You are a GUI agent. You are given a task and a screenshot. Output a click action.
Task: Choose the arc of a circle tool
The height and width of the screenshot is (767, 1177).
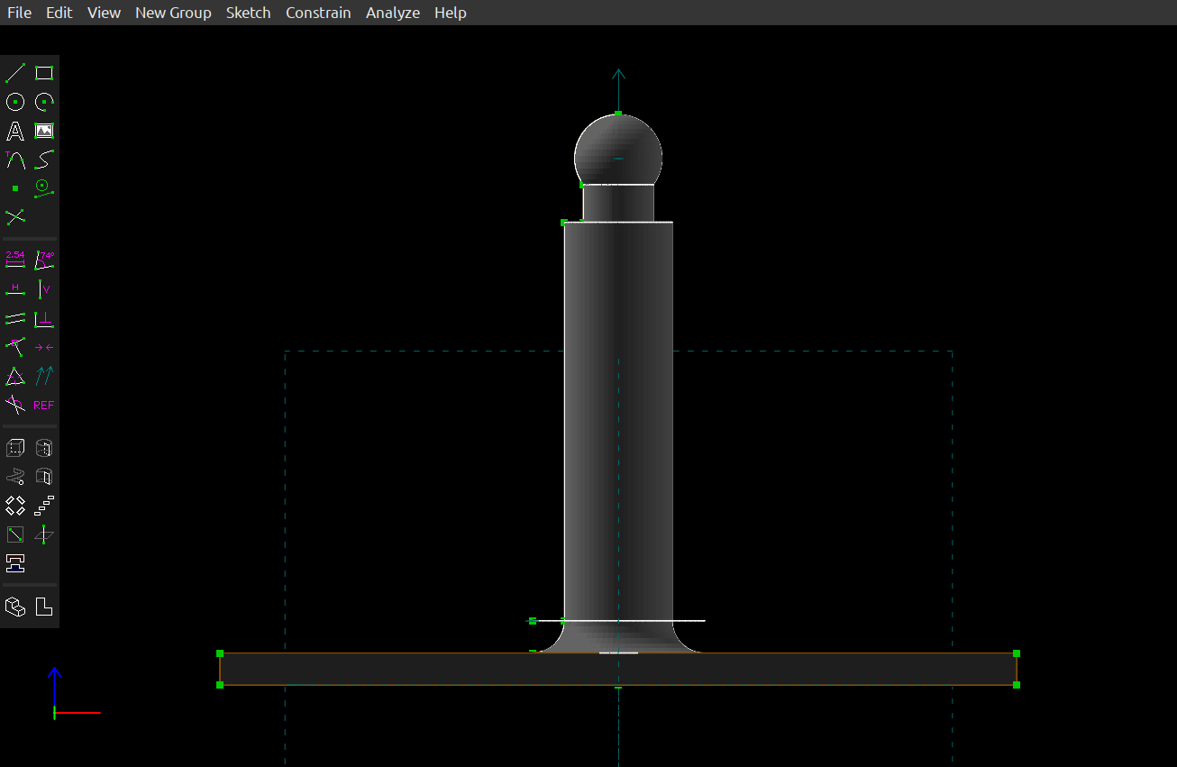tap(44, 102)
